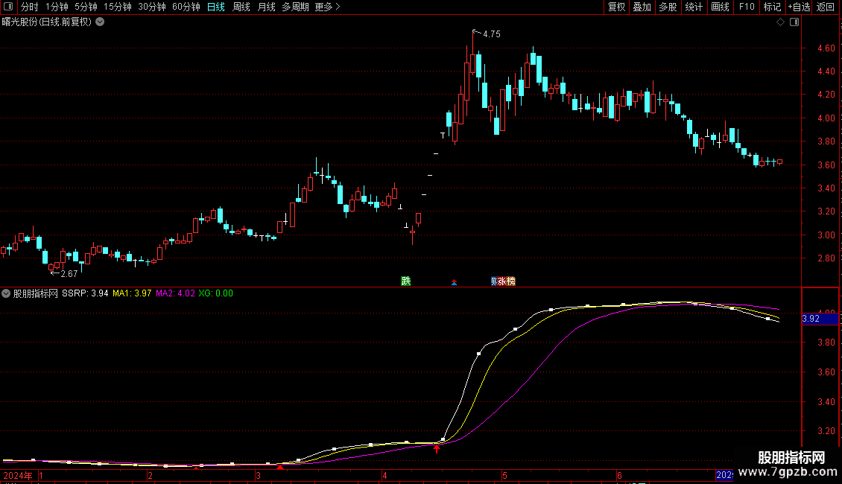Click the 叠加 overlay button
Screen dimensions: 842x484
[x=642, y=7]
